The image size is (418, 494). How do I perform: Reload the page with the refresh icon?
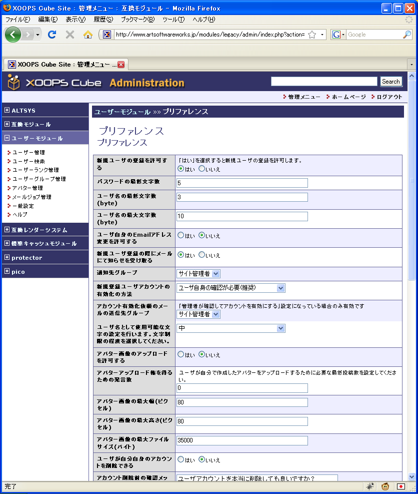(x=52, y=35)
